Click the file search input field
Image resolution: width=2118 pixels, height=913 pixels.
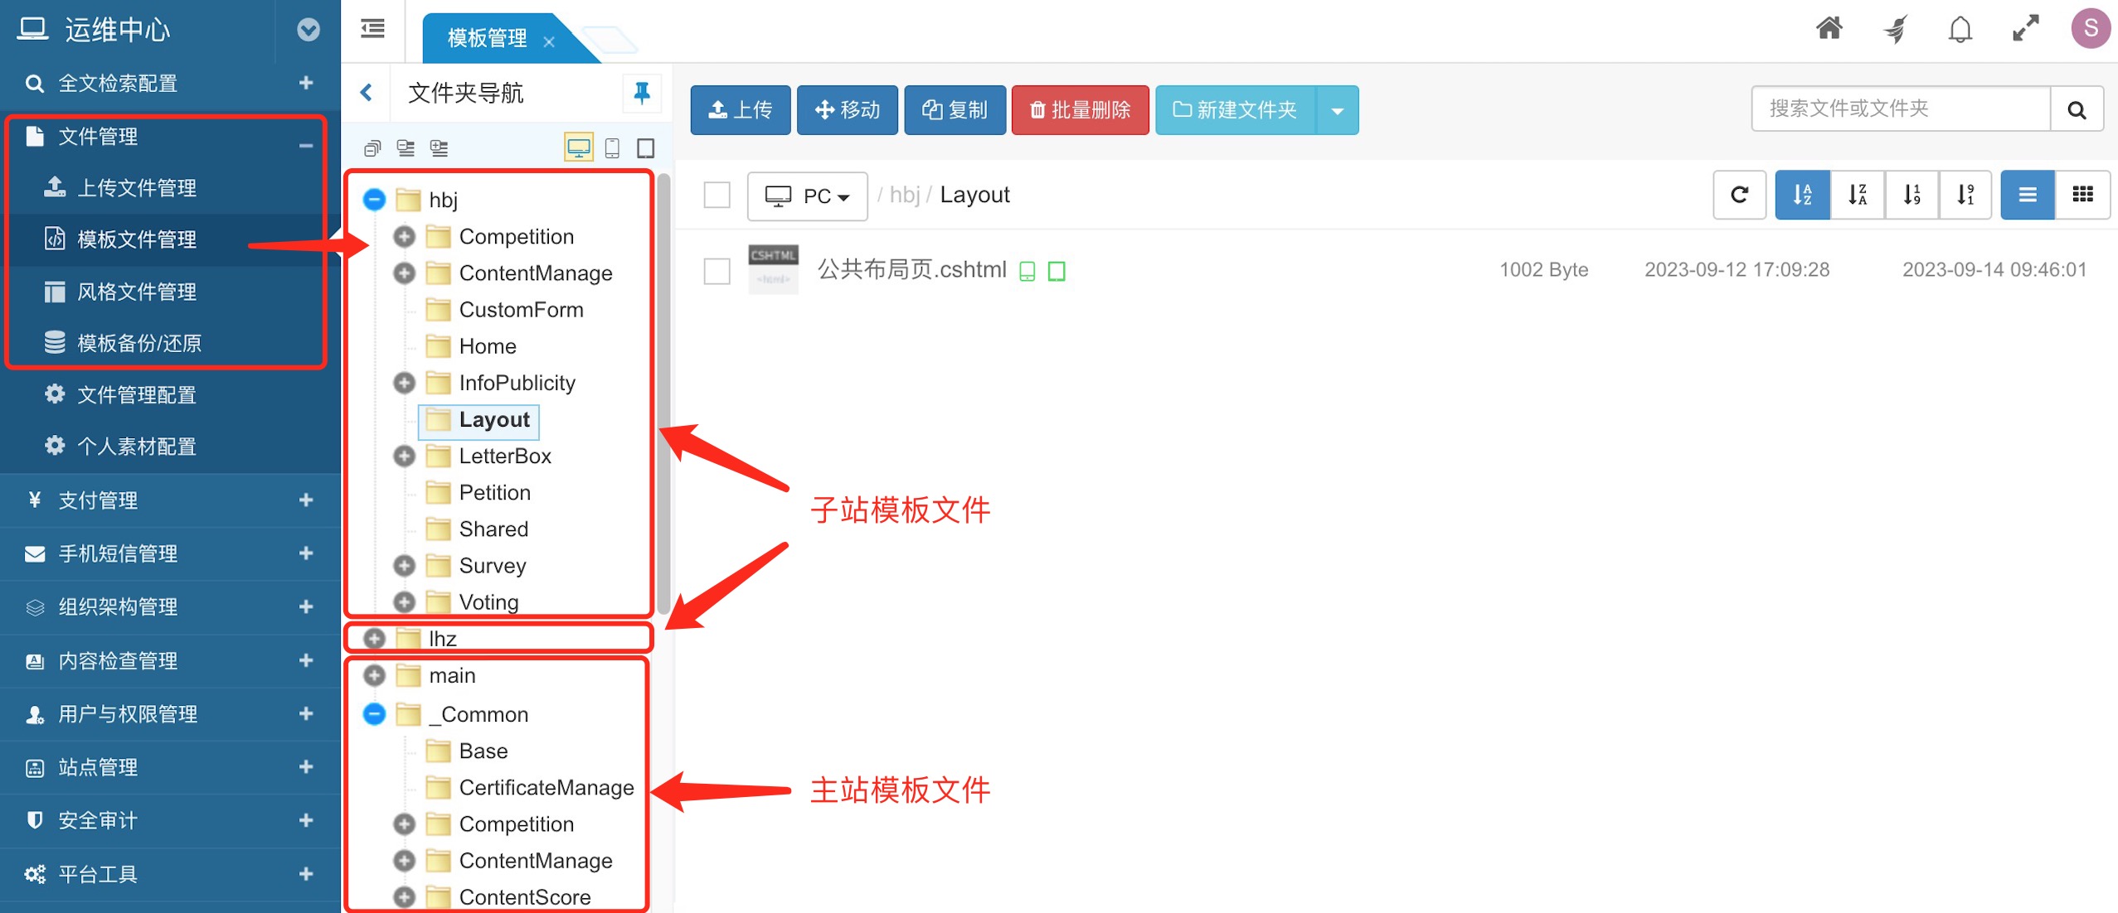[1899, 108]
